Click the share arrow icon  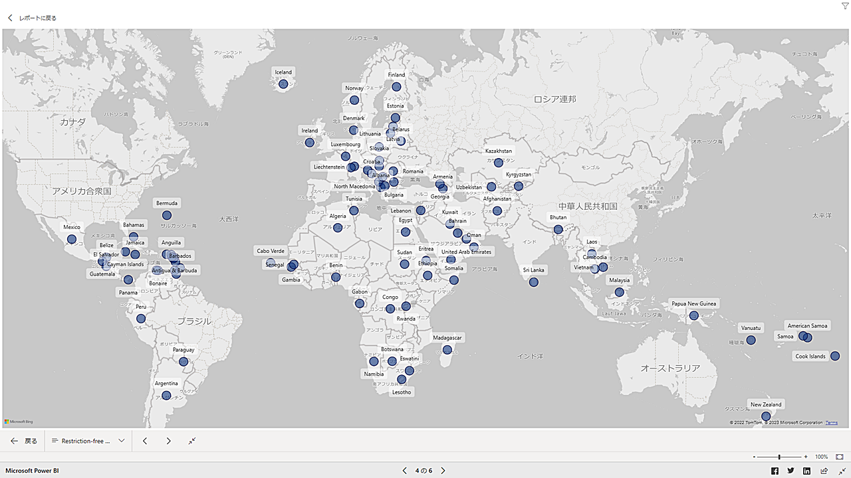(x=824, y=471)
